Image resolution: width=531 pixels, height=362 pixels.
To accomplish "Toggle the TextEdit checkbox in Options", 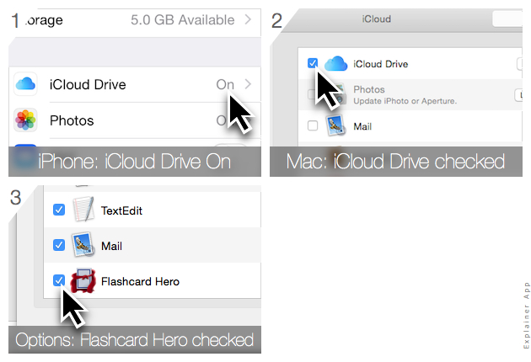I will click(x=59, y=210).
